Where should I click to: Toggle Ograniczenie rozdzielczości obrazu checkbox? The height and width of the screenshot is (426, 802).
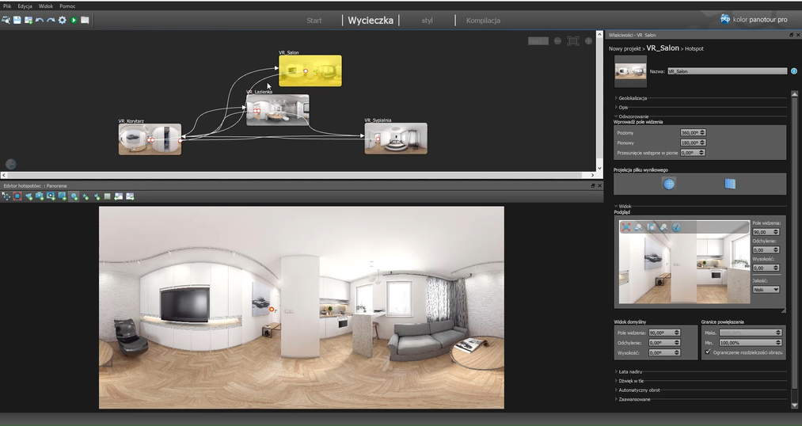pyautogui.click(x=707, y=352)
